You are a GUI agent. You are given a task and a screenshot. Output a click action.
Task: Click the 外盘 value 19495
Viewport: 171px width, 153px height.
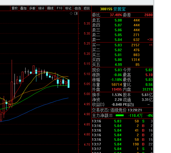point(117,90)
